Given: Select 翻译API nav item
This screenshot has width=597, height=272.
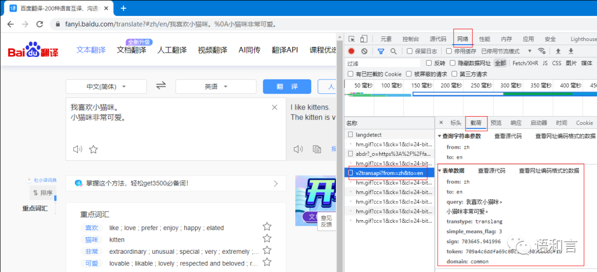Looking at the screenshot, I should pyautogui.click(x=285, y=50).
